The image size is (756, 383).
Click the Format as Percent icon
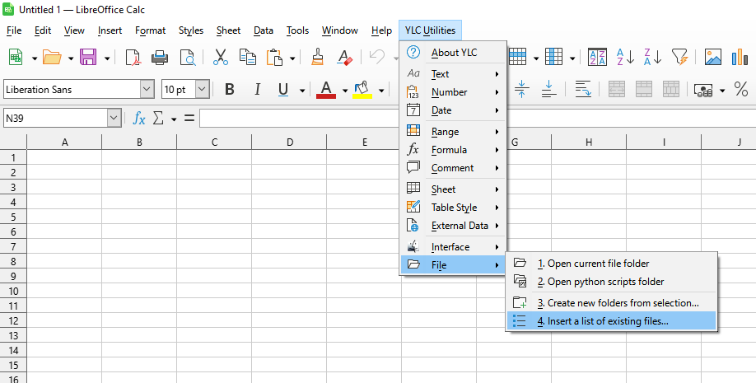[741, 89]
